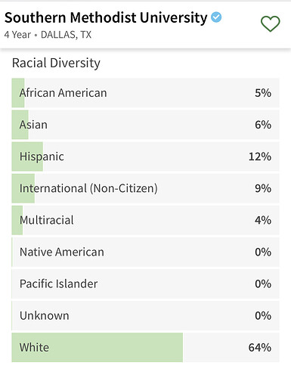Click the 4% Multiracial percentage
This screenshot has height=378, width=291.
(263, 220)
